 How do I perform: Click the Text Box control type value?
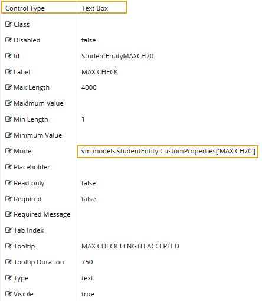pyautogui.click(x=94, y=8)
